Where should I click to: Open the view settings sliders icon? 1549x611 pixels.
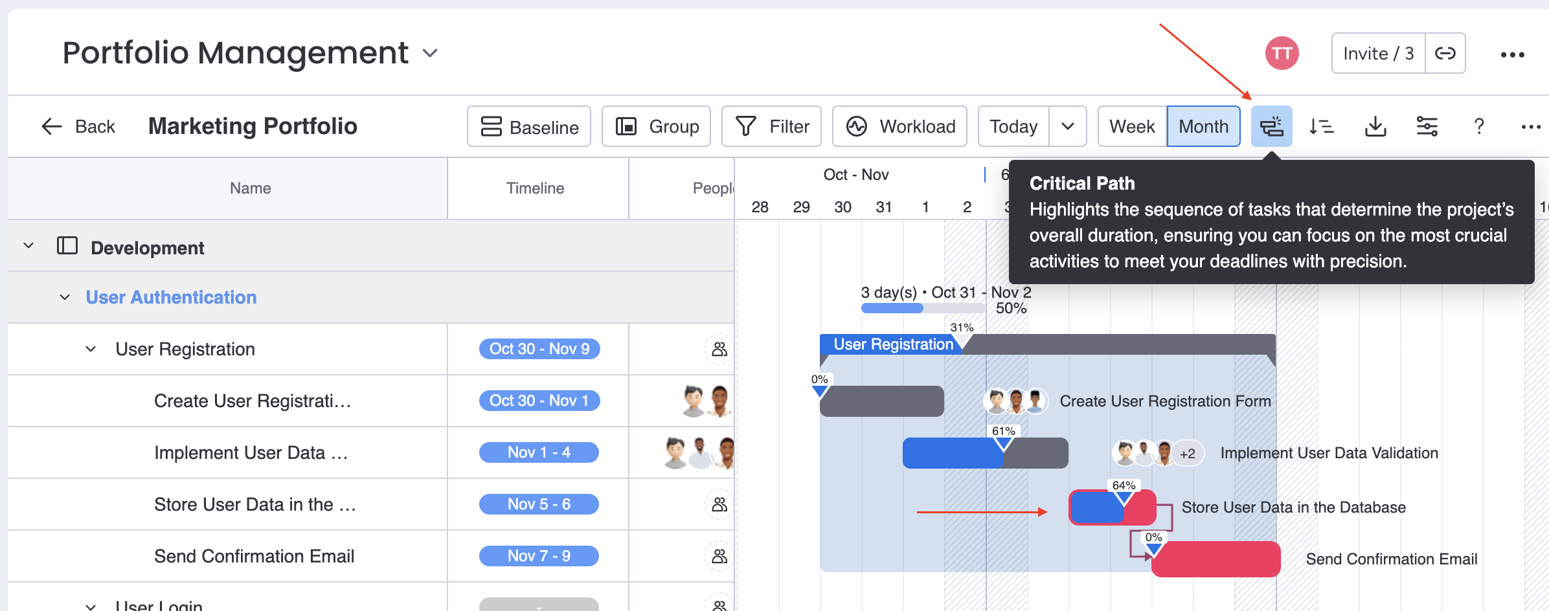pyautogui.click(x=1427, y=126)
